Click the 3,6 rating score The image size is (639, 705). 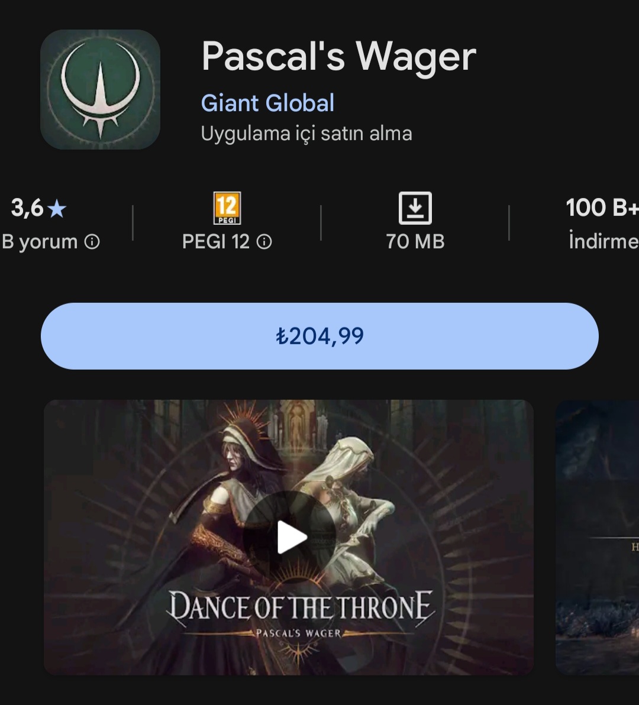27,208
